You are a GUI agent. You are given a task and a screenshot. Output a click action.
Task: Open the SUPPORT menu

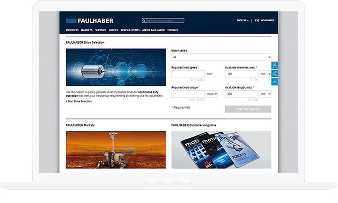pos(100,30)
